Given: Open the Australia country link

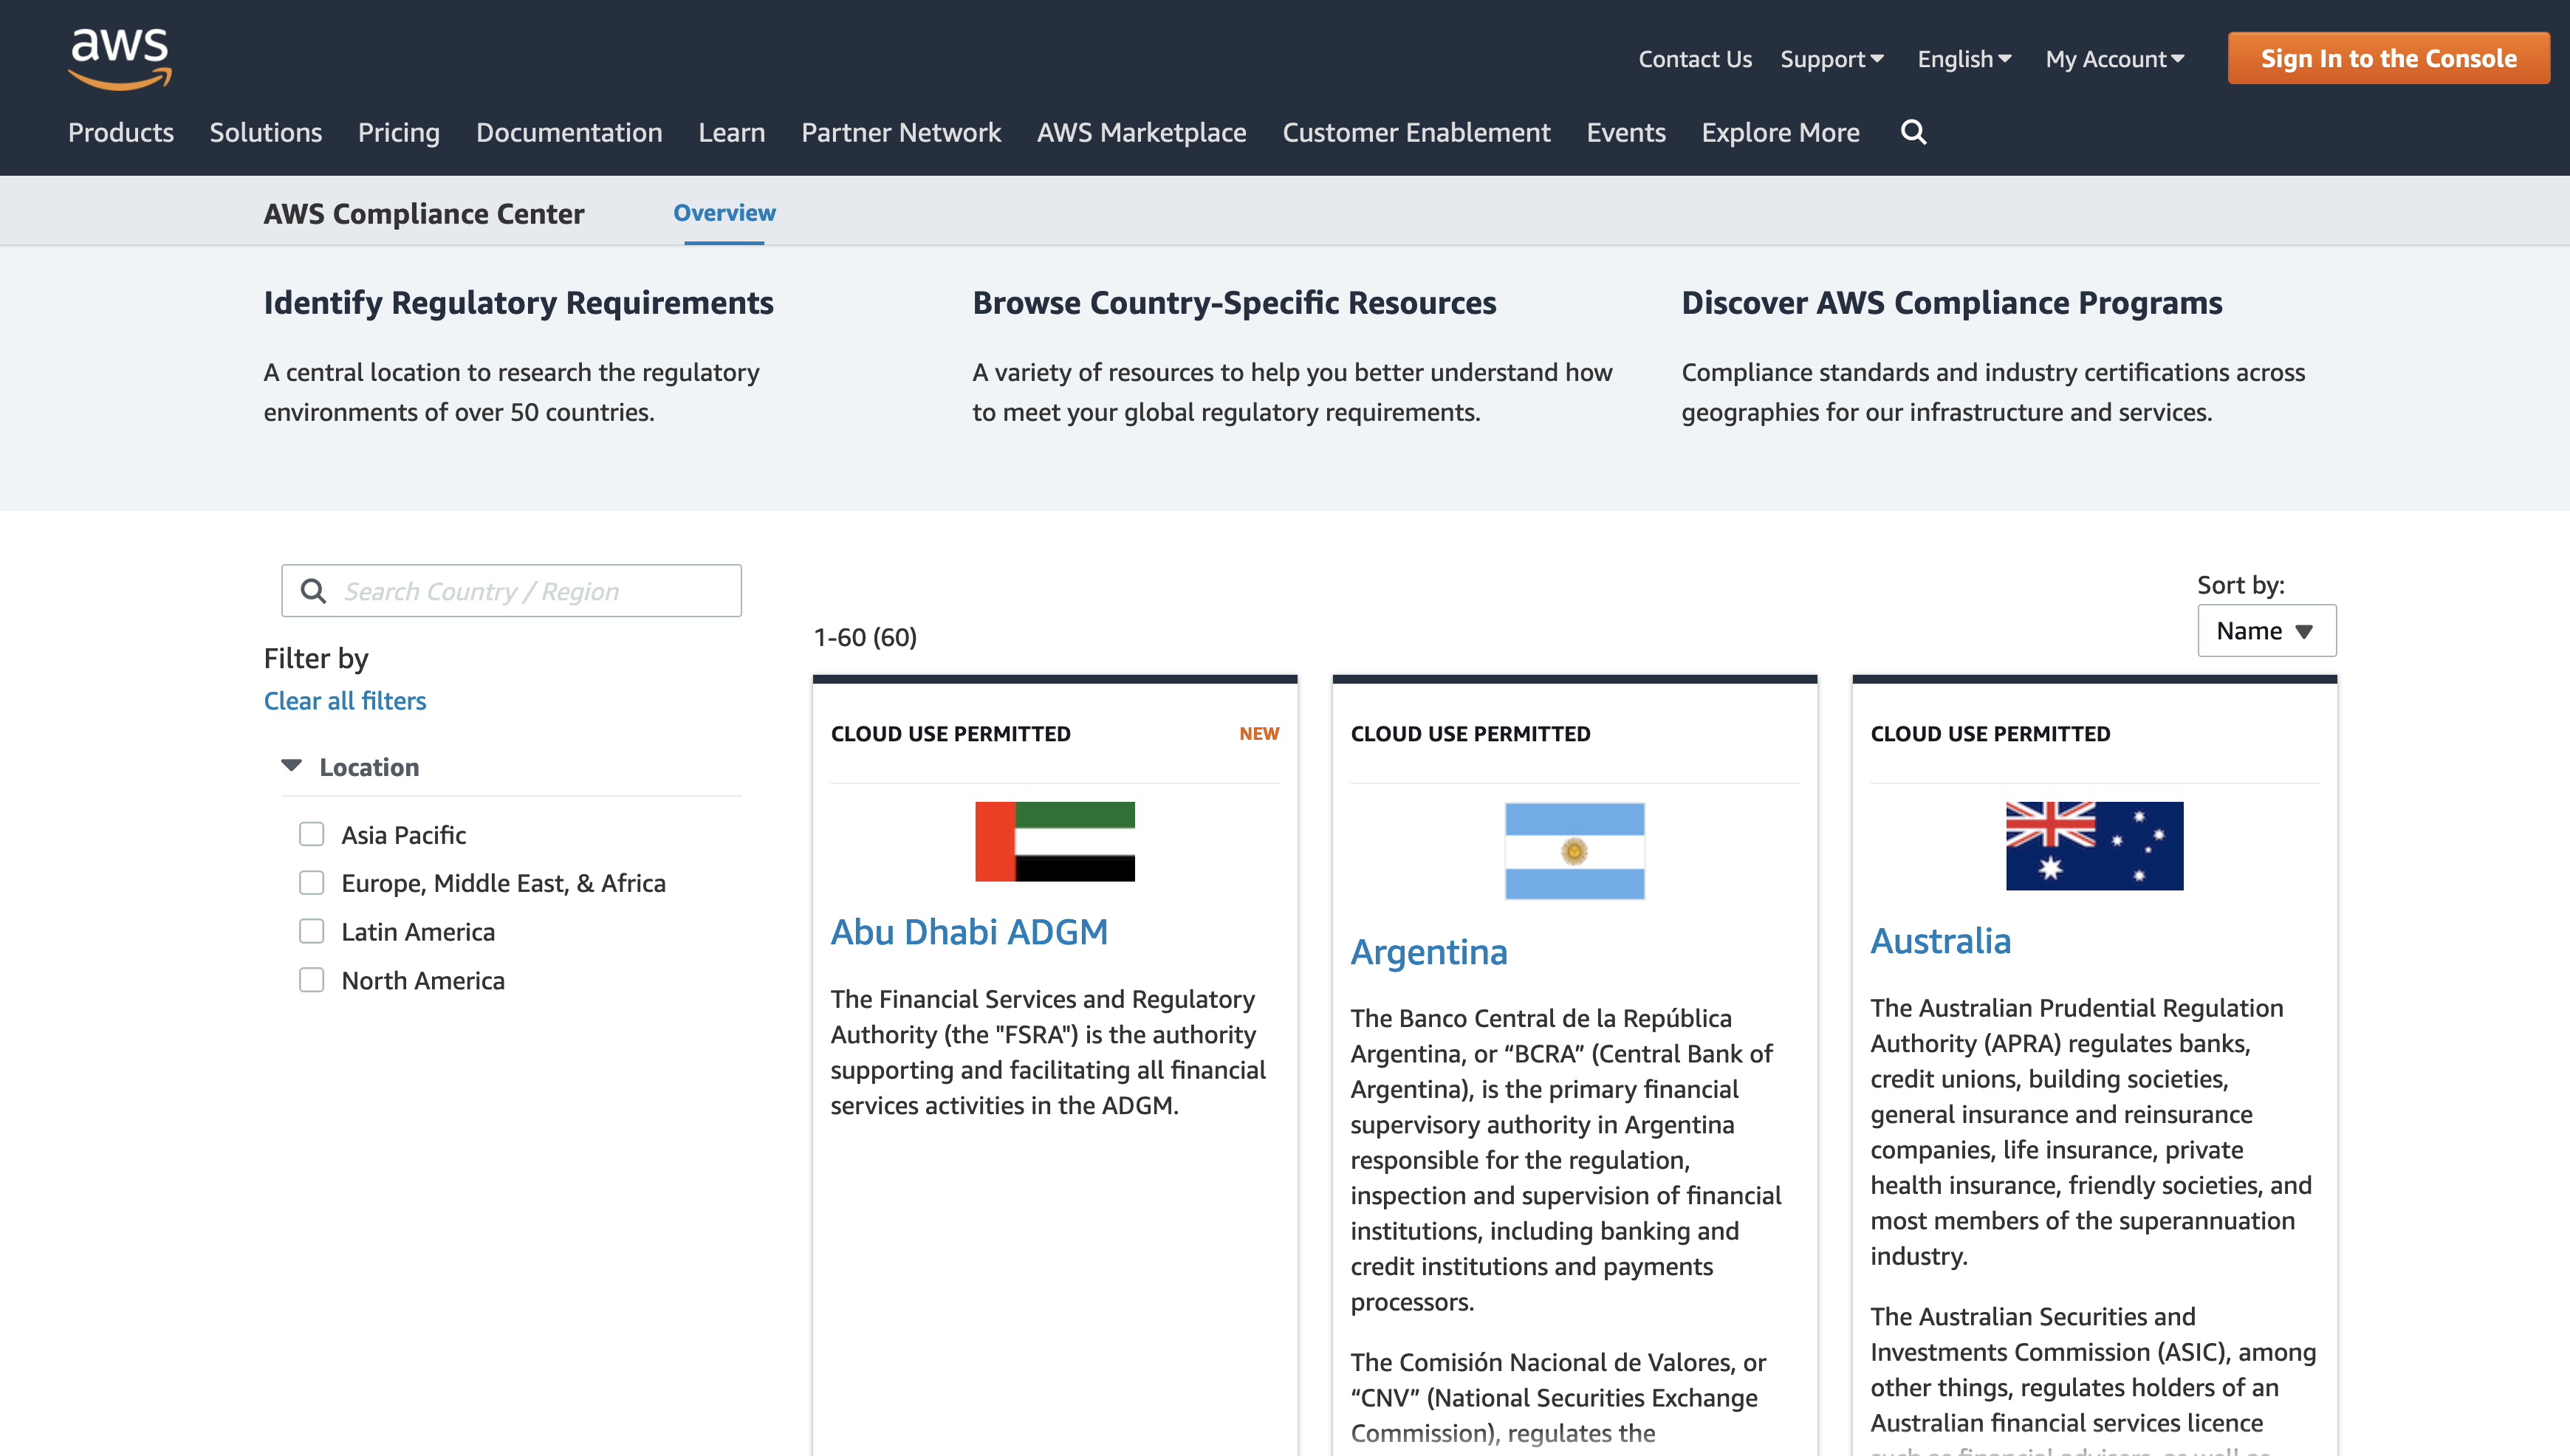Looking at the screenshot, I should (x=1940, y=941).
